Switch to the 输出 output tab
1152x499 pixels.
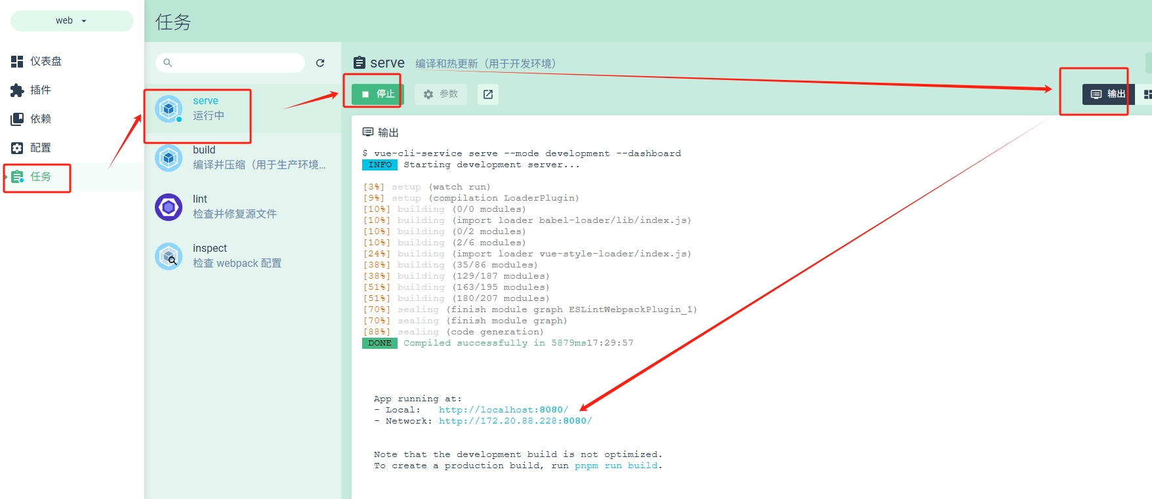pyautogui.click(x=1107, y=94)
